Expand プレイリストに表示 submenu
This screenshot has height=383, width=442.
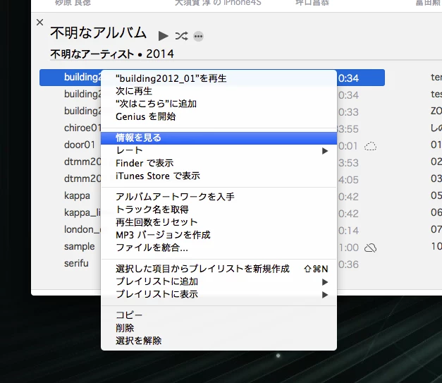point(219,294)
